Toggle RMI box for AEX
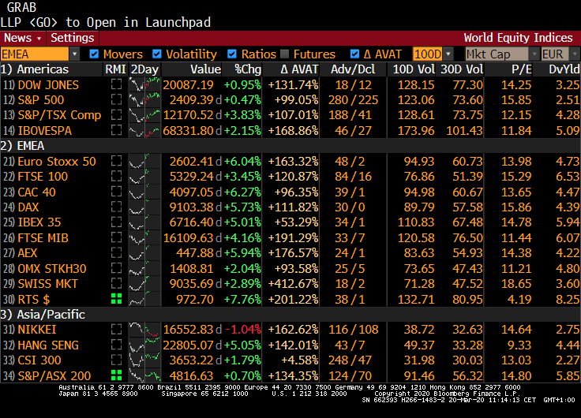 [116, 252]
